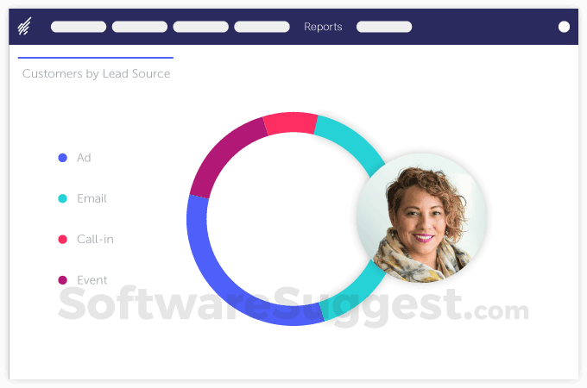Click the Call-in legend label
Screen dimensions: 587x388
click(95, 239)
